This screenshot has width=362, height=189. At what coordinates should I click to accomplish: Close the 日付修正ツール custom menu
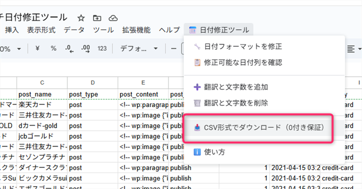point(219,30)
